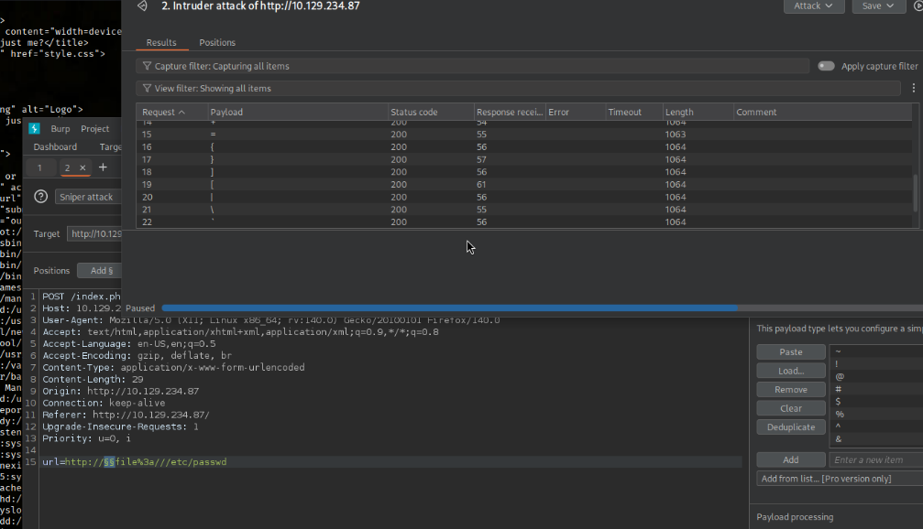Click the help question mark icon

click(x=40, y=197)
